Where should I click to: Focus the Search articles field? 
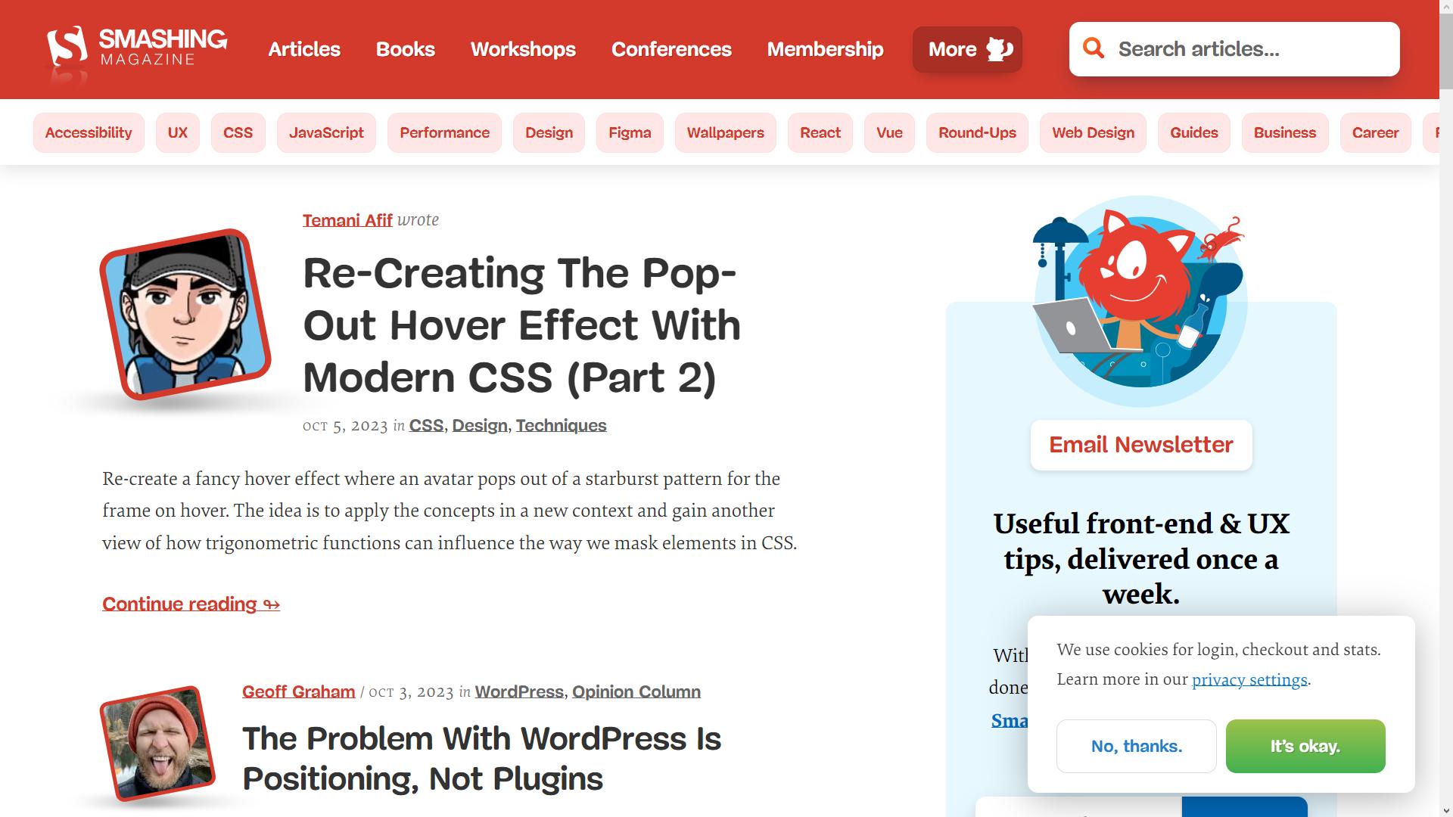click(1234, 49)
